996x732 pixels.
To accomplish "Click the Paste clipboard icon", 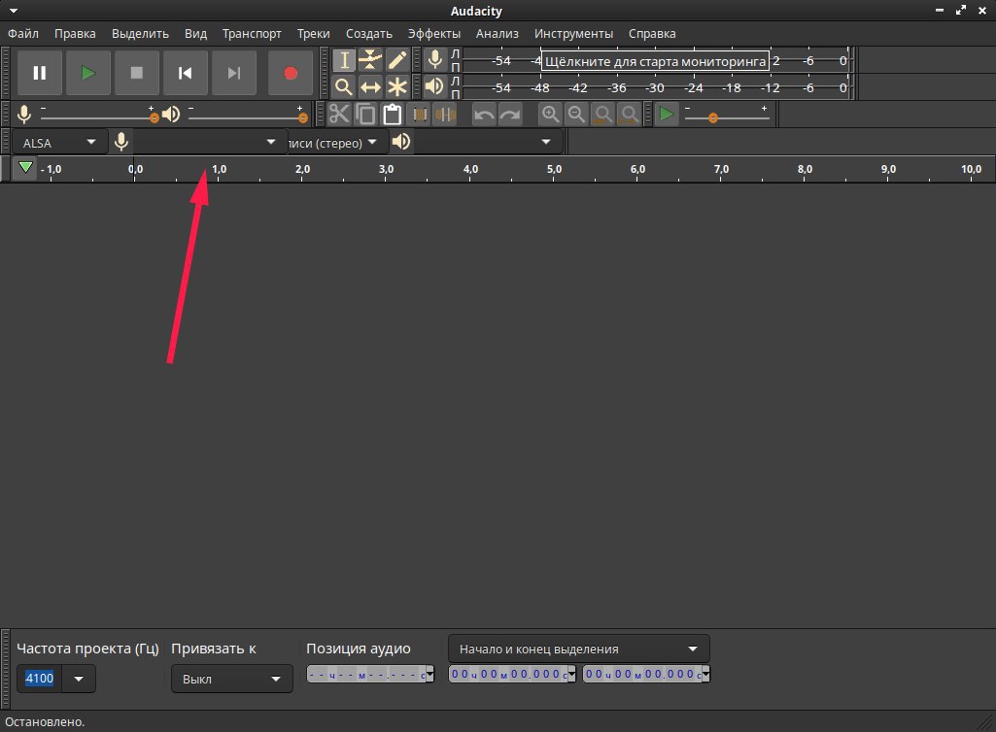I will click(x=393, y=115).
